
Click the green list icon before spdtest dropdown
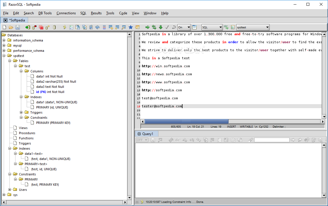[233, 27]
